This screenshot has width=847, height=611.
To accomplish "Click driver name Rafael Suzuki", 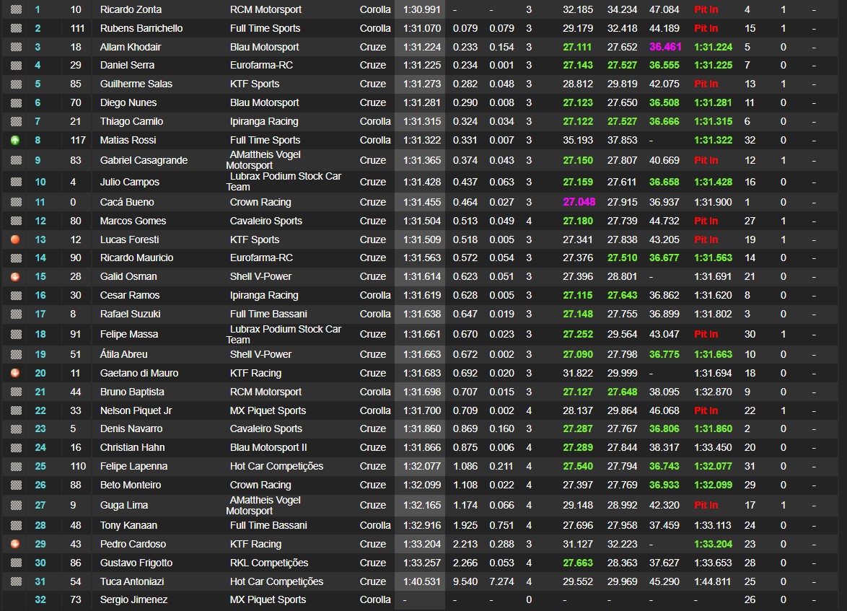I will coord(130,314).
